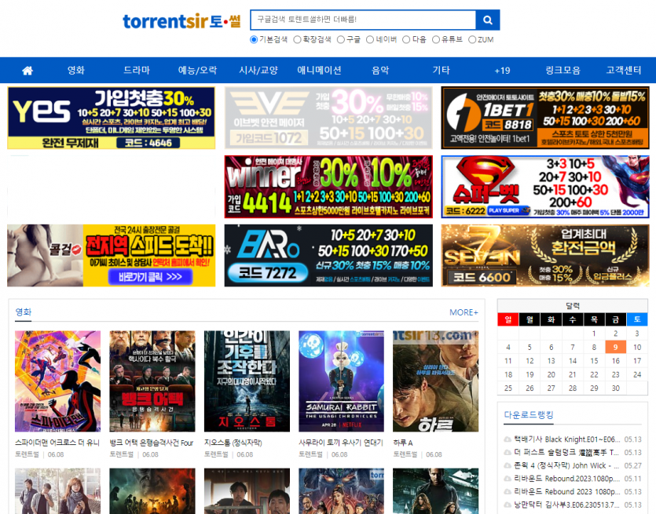
Task: Open 지오스톰 movie poster
Action: pyautogui.click(x=247, y=381)
